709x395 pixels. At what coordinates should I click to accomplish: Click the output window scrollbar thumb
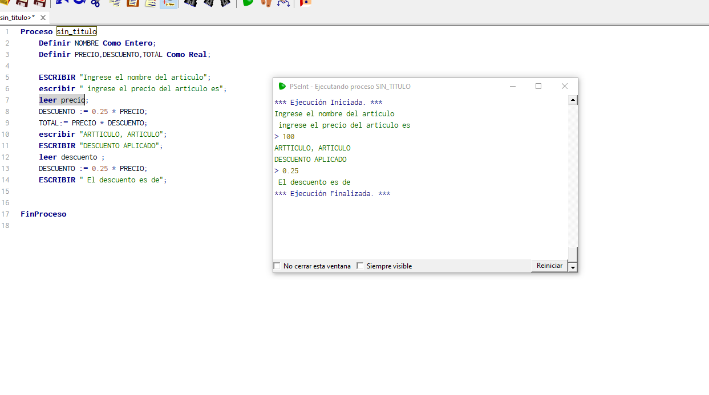(573, 254)
